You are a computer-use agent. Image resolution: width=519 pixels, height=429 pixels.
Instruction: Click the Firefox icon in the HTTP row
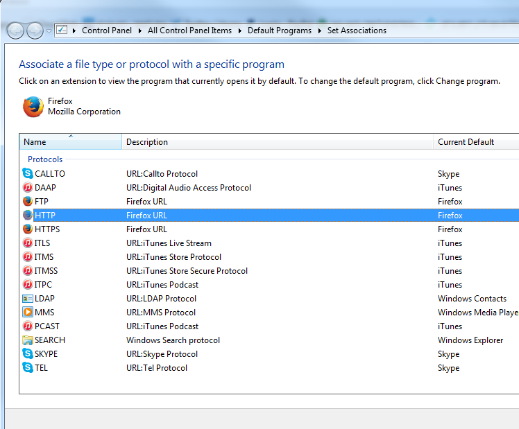tap(28, 215)
